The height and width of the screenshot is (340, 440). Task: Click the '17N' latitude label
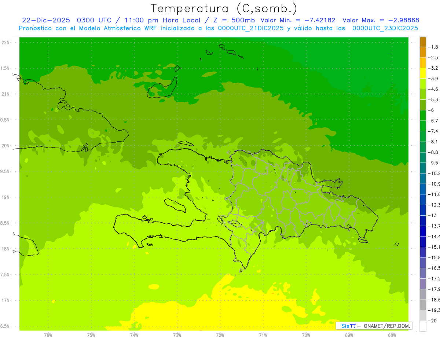pos(6,300)
